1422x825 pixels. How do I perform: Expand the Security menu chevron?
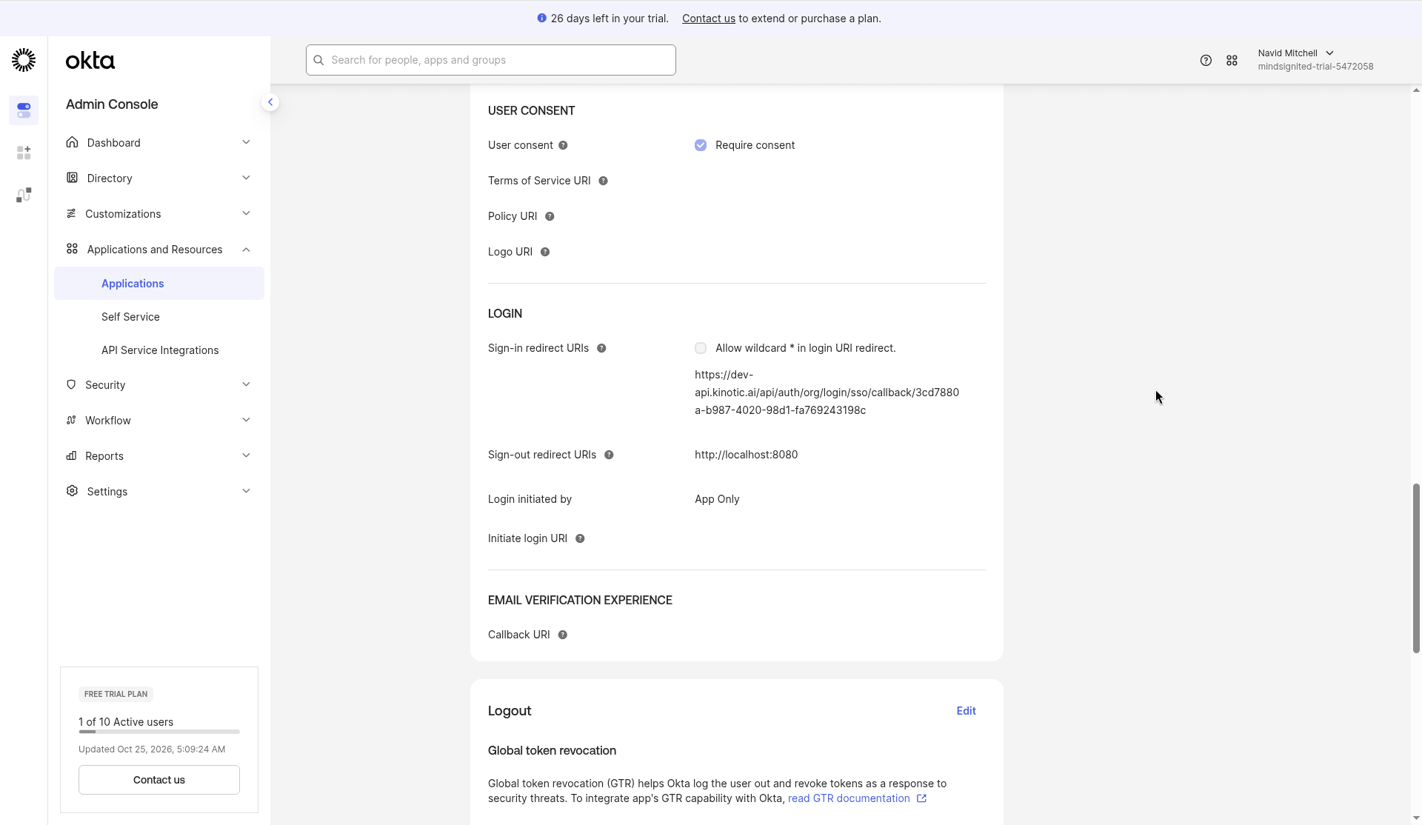[x=246, y=384]
